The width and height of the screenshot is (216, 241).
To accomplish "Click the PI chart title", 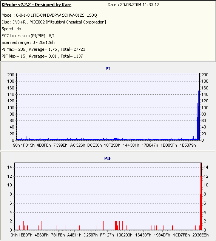I will click(x=108, y=69).
